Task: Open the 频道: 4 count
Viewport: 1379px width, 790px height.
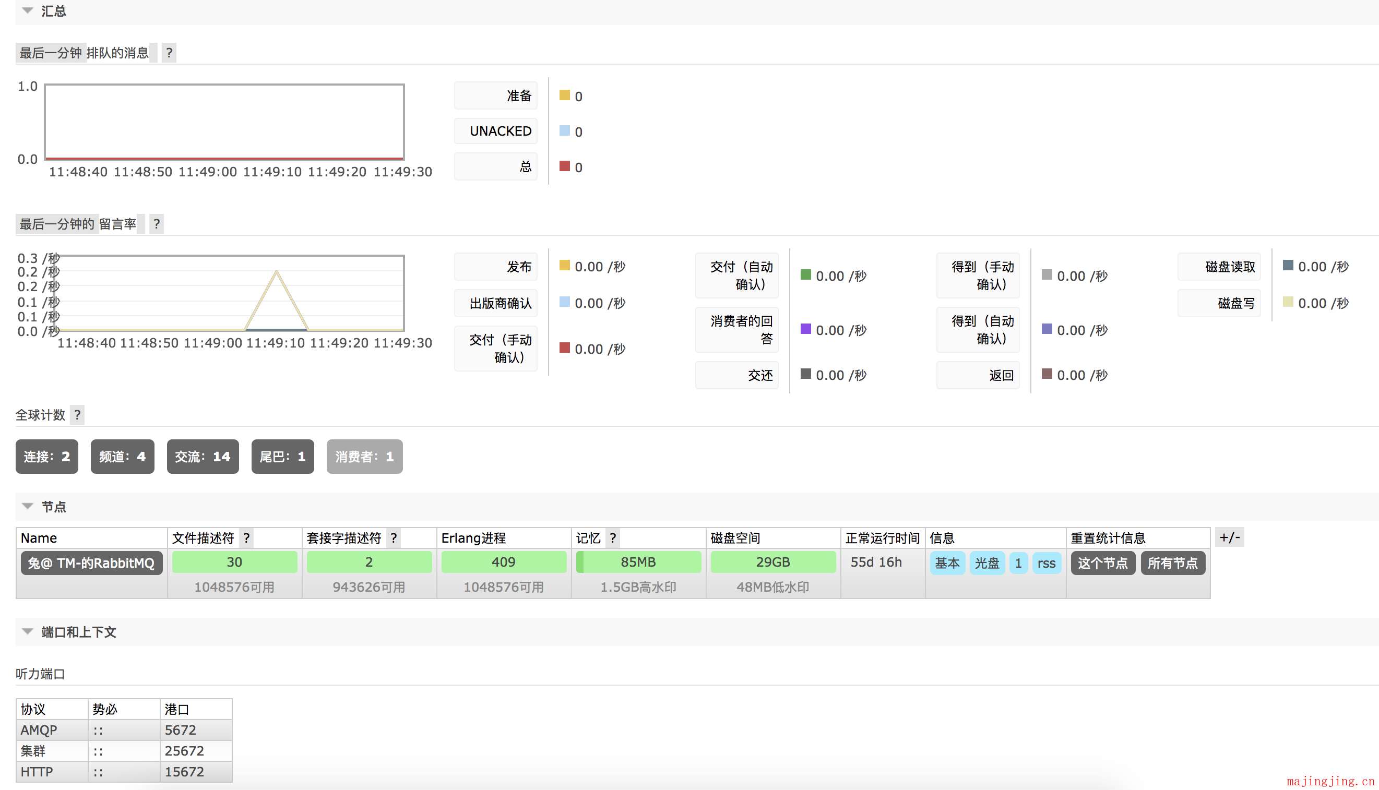Action: tap(123, 457)
